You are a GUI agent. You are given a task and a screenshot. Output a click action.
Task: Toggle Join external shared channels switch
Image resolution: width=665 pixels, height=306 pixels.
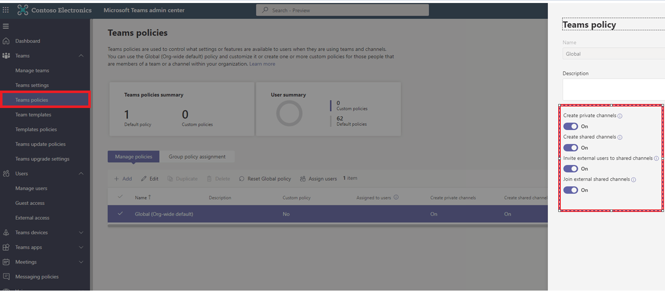571,190
